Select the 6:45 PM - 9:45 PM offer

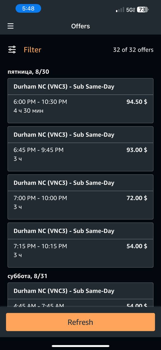click(80, 149)
